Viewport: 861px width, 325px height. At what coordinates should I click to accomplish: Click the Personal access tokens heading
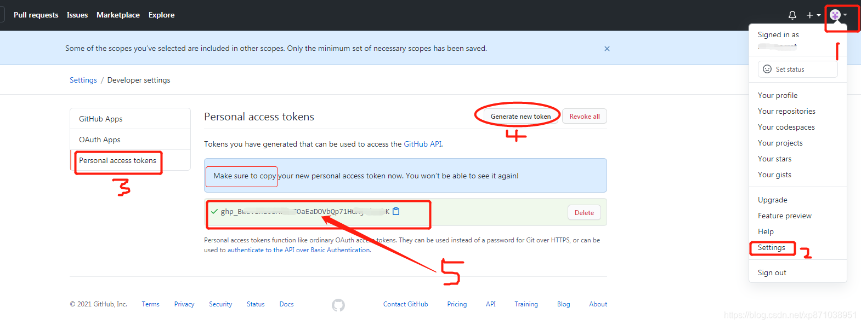pos(259,117)
